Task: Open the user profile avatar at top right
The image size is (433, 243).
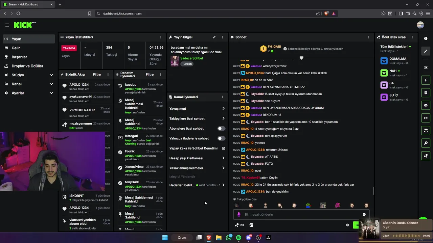Action: 420,25
